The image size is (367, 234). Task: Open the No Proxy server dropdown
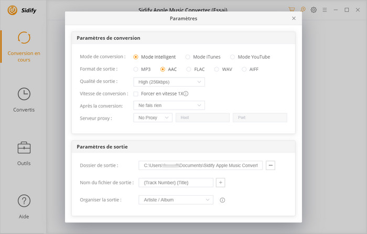tap(153, 118)
